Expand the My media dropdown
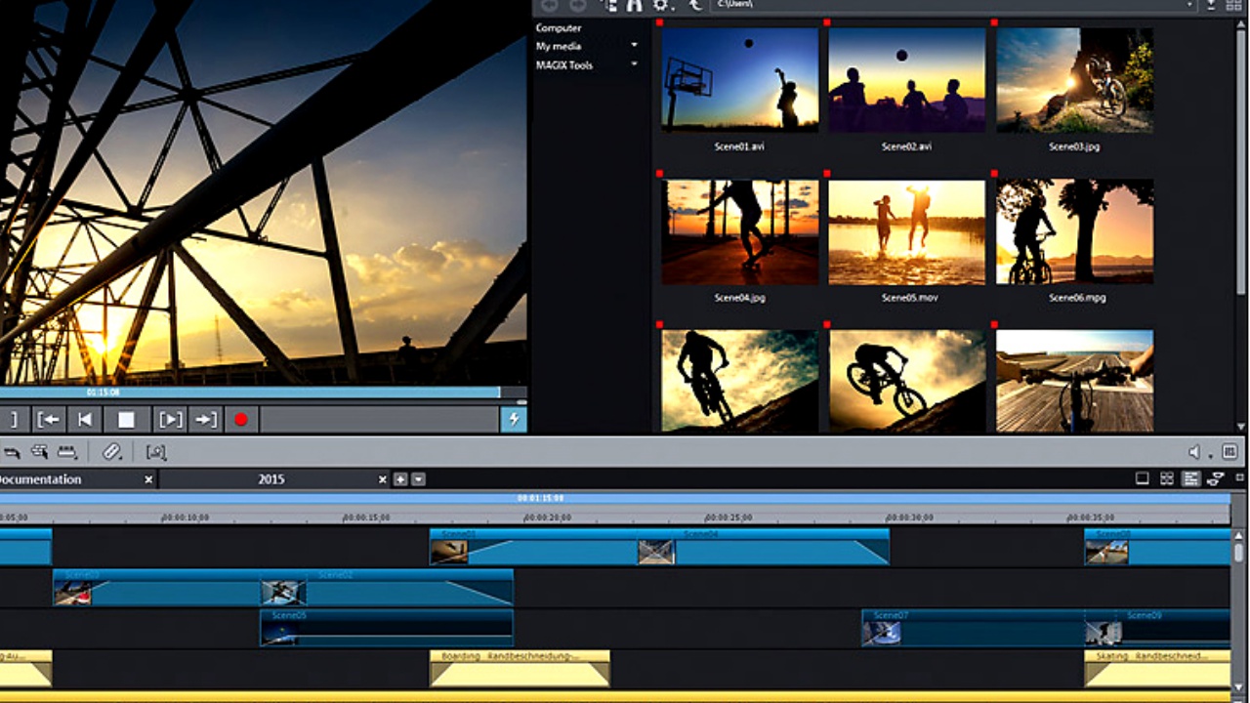This screenshot has width=1250, height=703. [x=634, y=46]
